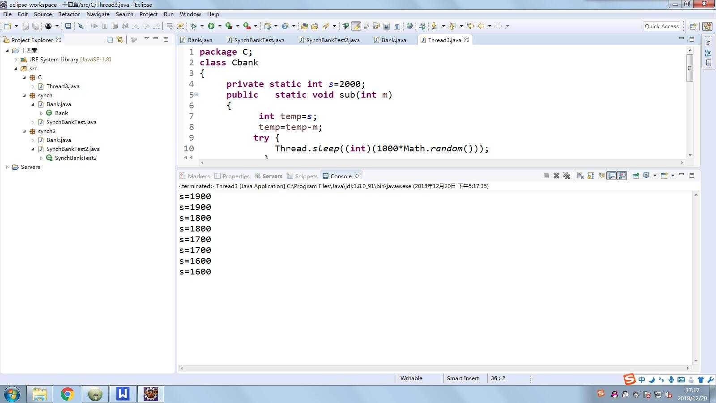This screenshot has height=403, width=716.
Task: Open the Window menu
Action: (190, 14)
